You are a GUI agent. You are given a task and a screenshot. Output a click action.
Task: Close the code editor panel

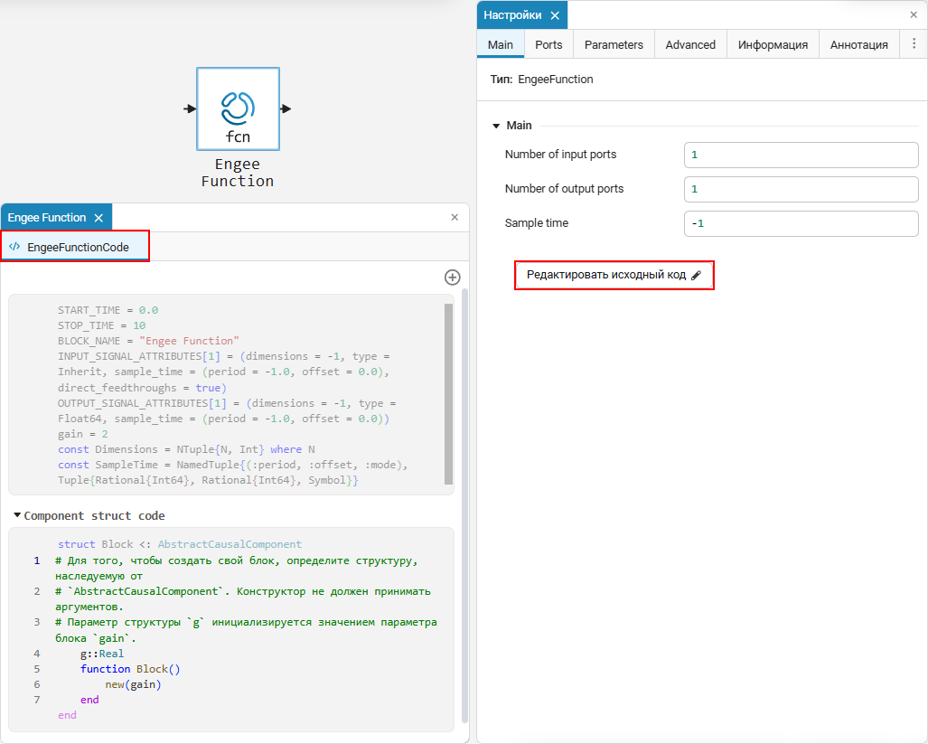pos(455,217)
